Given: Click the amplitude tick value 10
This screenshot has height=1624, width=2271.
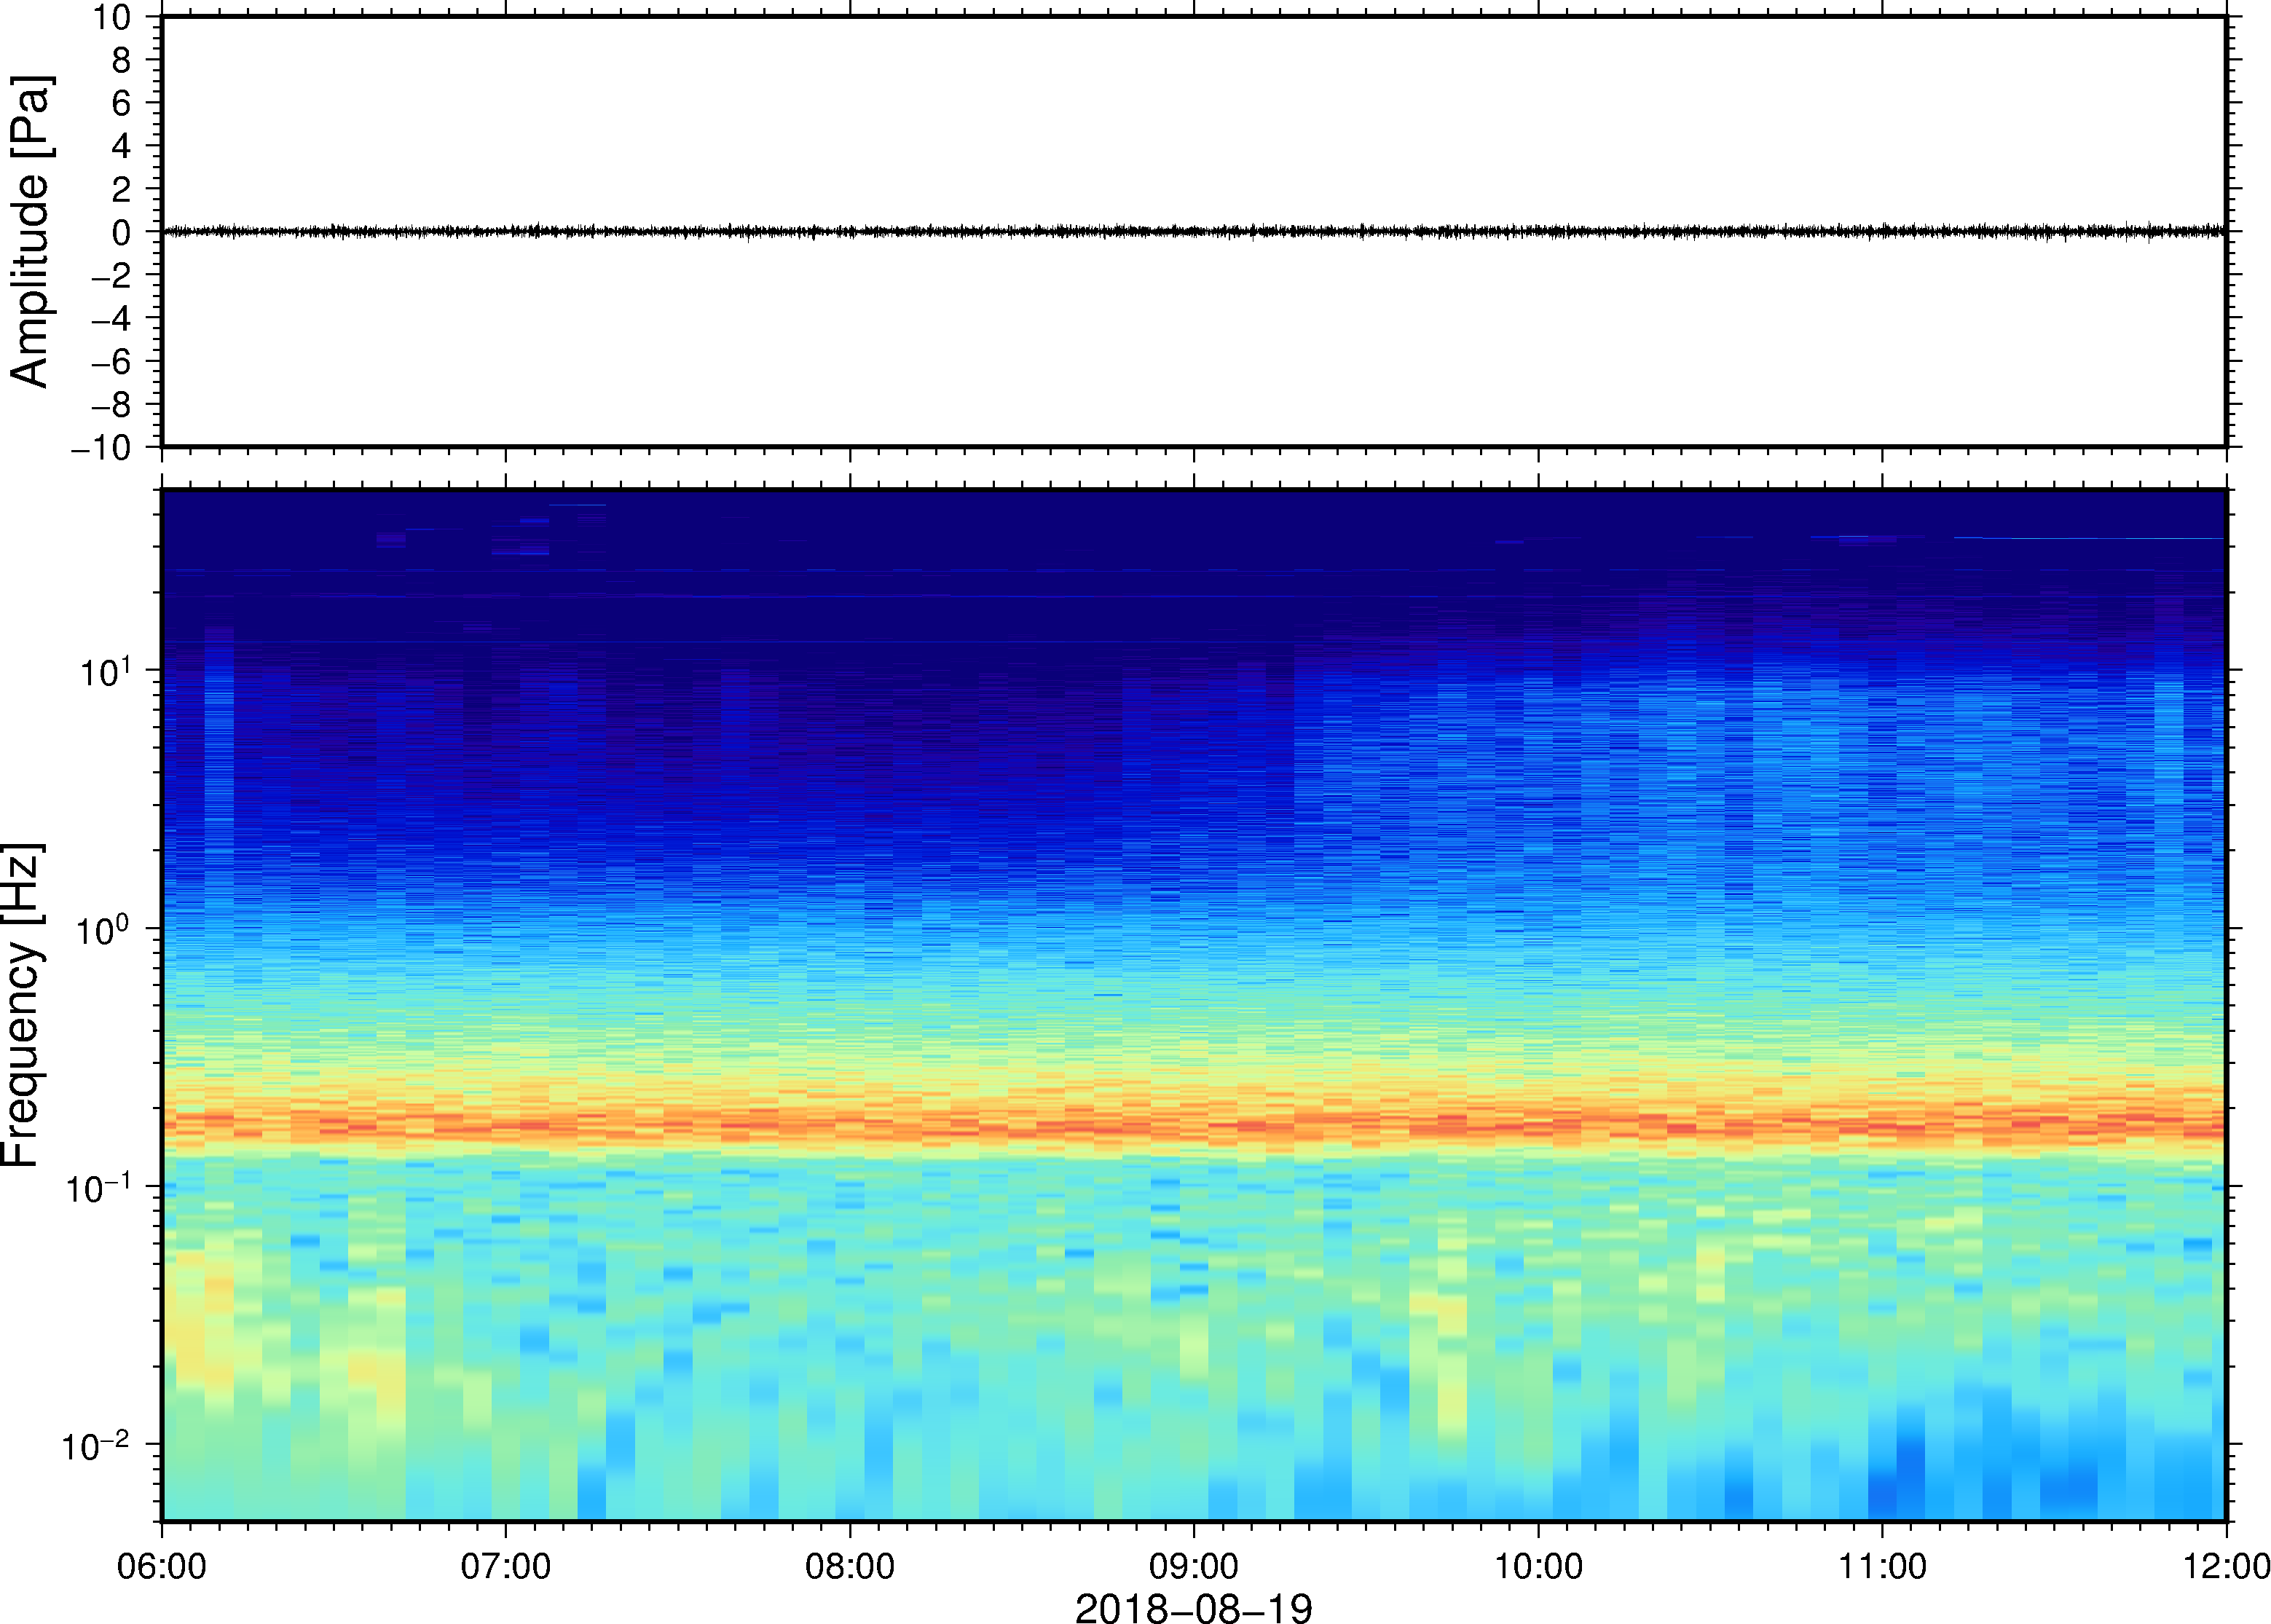Looking at the screenshot, I should click(112, 17).
